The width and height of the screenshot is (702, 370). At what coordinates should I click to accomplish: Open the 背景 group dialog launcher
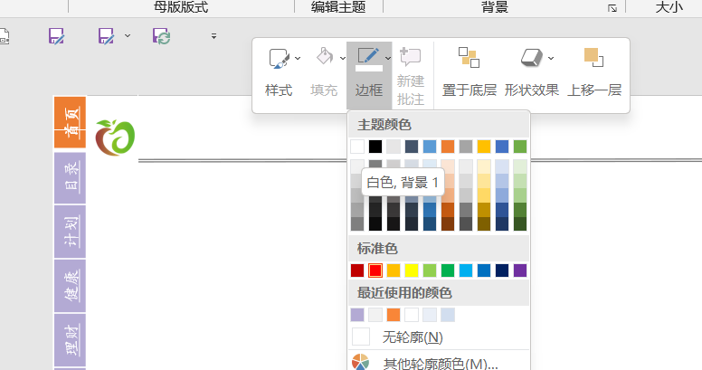click(x=612, y=7)
